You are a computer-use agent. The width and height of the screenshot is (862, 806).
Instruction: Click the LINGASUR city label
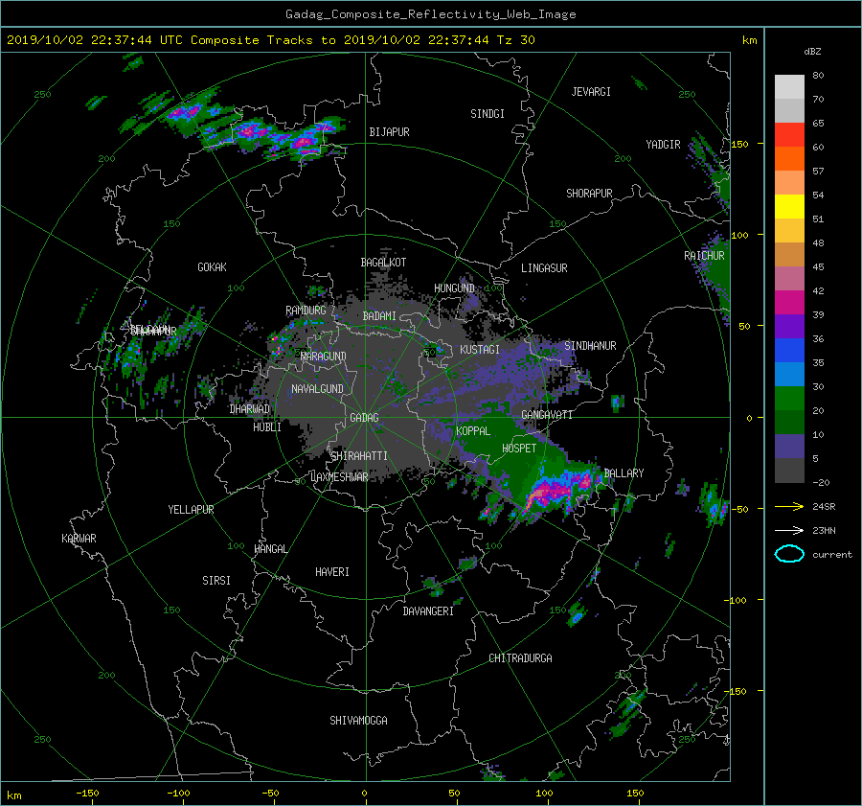(x=544, y=268)
